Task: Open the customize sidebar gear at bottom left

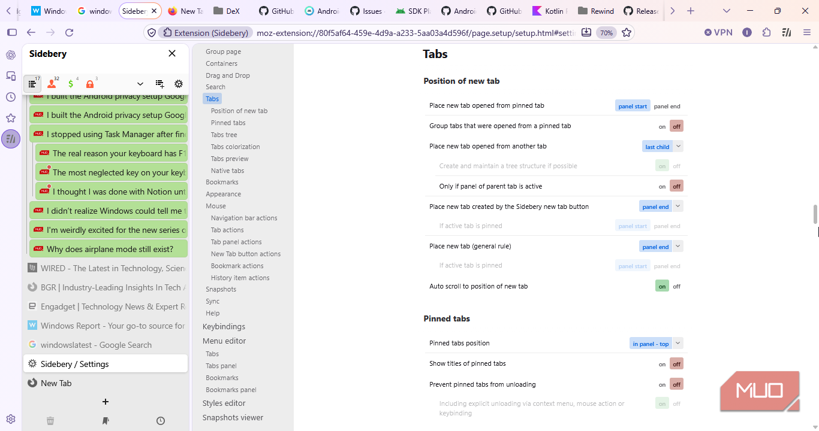Action: [11, 419]
